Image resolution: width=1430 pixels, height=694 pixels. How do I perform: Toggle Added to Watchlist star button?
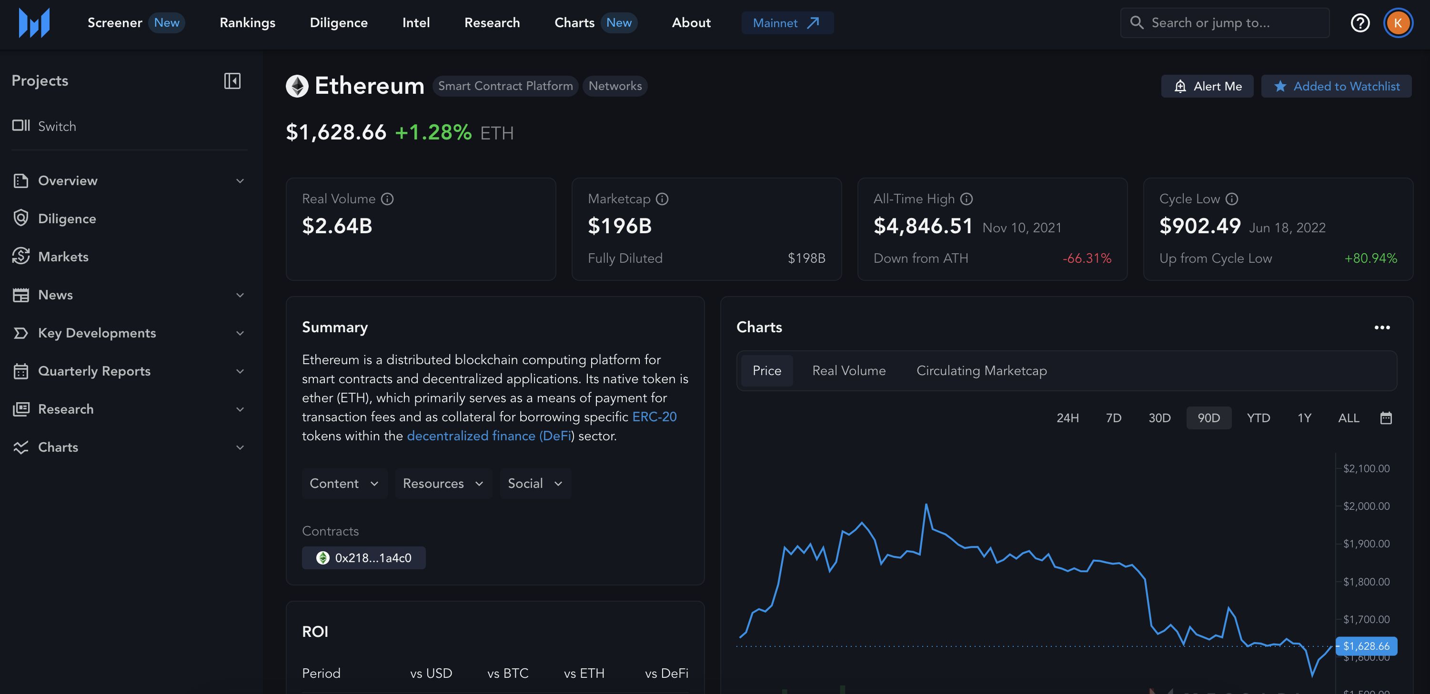click(x=1336, y=86)
